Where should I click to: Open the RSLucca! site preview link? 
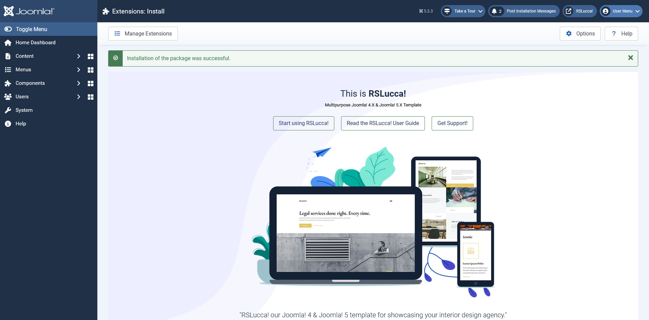tap(580, 11)
